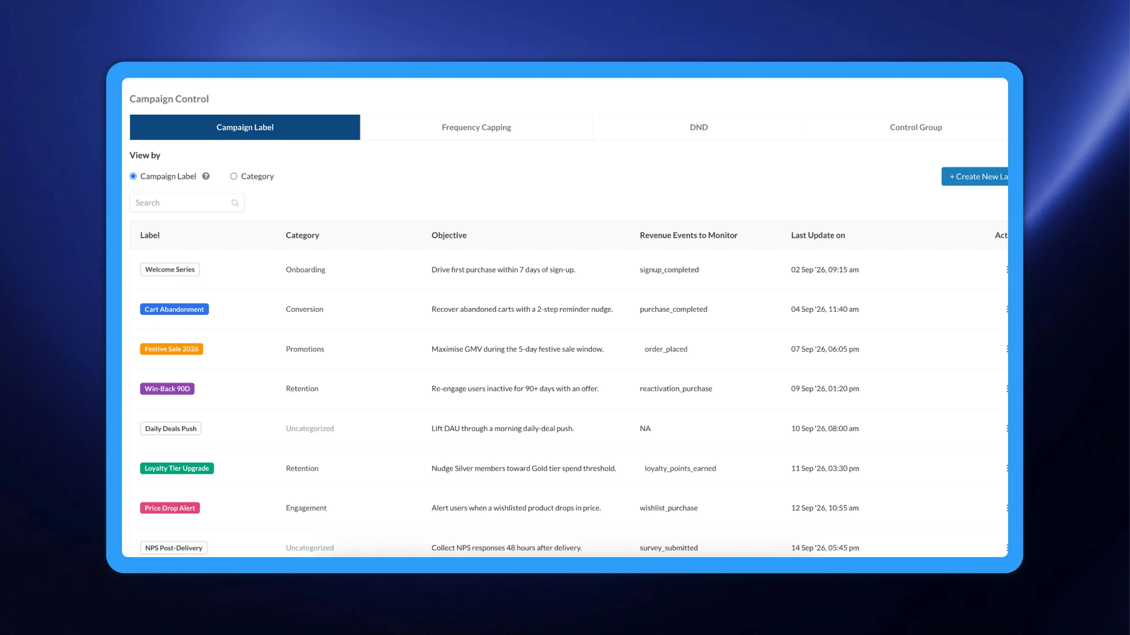
Task: Click the orange Festive Sale 2026 tag
Action: tap(171, 349)
